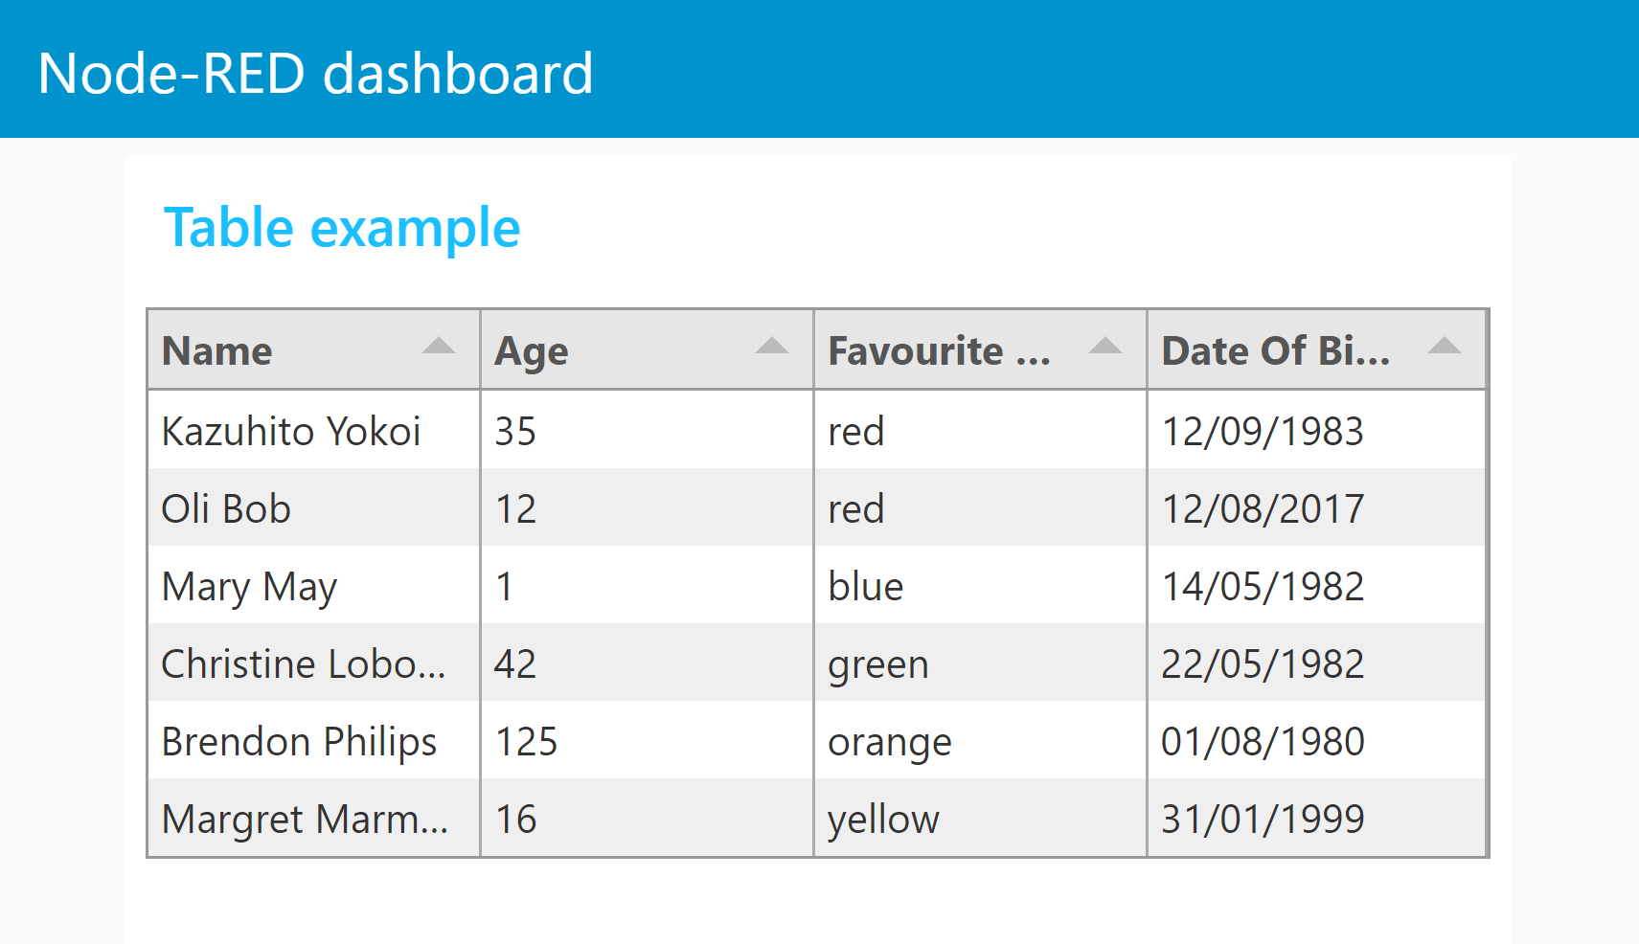Sort table by the Age header
The height and width of the screenshot is (944, 1639).
pyautogui.click(x=532, y=351)
